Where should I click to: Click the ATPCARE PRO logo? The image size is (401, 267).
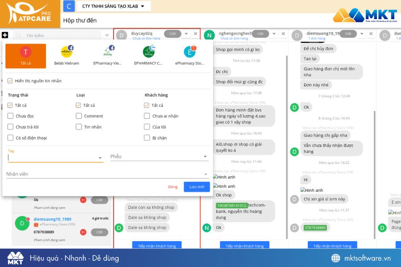point(29,14)
